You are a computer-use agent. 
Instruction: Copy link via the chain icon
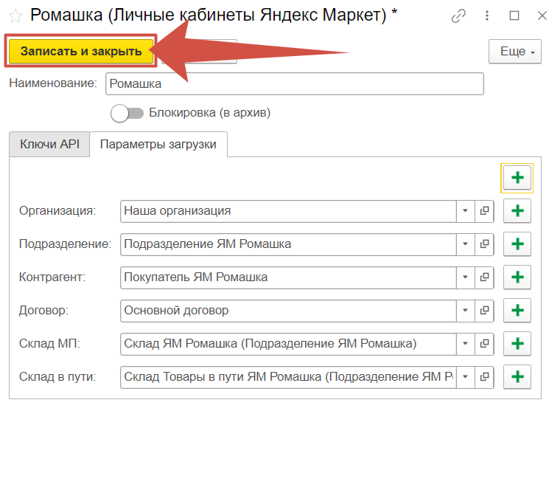point(459,15)
